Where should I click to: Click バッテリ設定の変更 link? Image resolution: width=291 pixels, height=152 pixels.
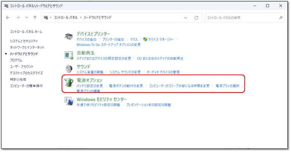90,86
